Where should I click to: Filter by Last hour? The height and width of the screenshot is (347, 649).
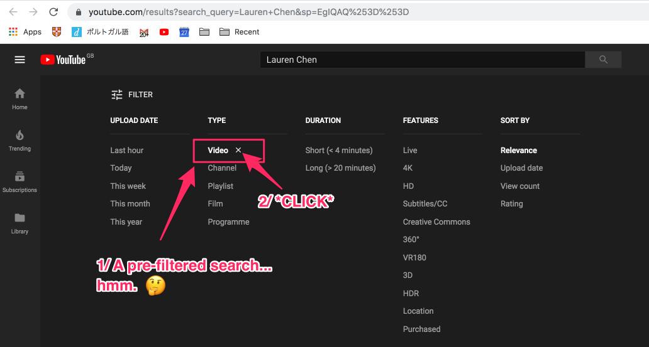click(126, 151)
